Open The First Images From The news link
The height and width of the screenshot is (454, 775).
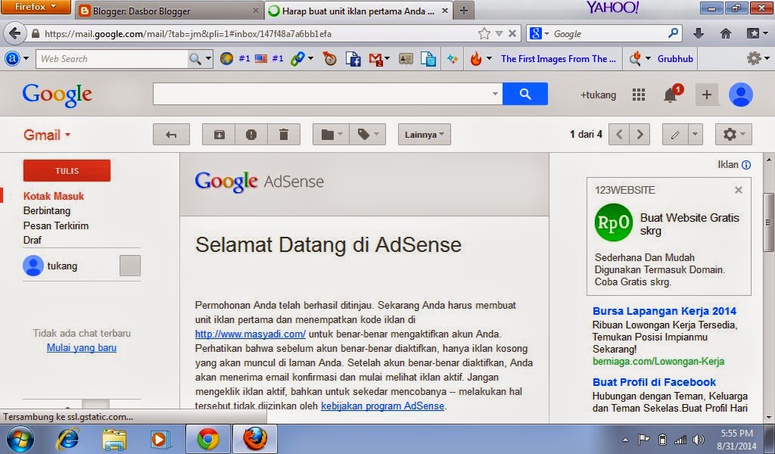click(x=559, y=59)
